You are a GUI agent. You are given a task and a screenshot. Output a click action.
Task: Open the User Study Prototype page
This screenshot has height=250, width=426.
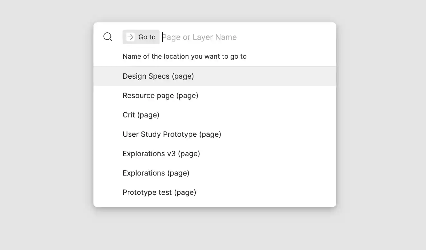click(172, 134)
